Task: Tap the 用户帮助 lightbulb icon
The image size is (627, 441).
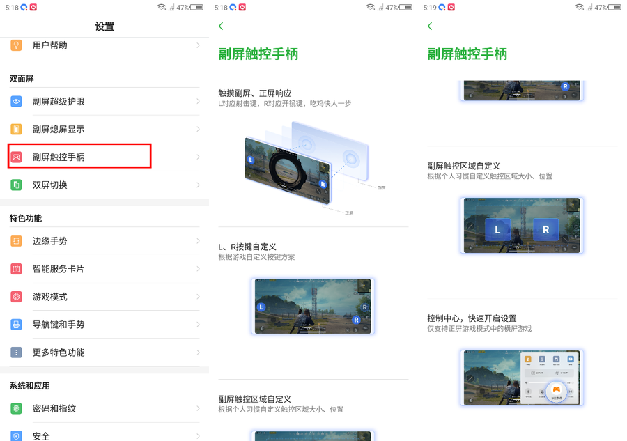Action: [16, 45]
